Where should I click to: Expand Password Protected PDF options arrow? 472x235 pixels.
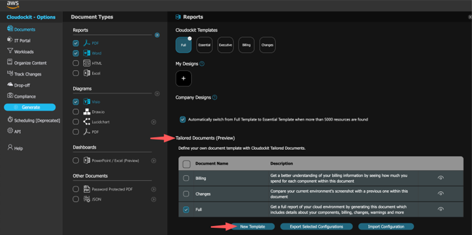pos(154,189)
